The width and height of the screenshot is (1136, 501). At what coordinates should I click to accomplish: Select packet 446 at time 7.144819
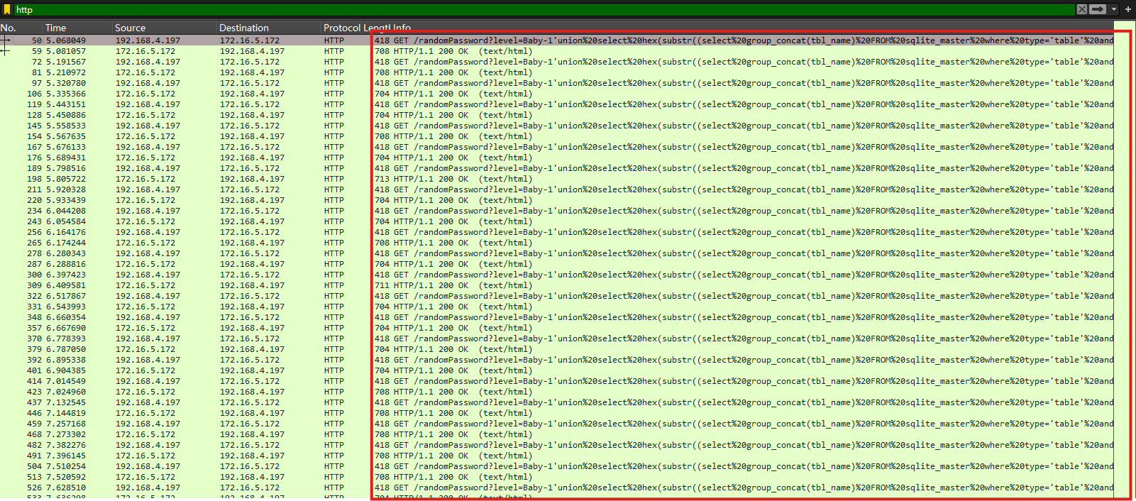click(x=557, y=413)
